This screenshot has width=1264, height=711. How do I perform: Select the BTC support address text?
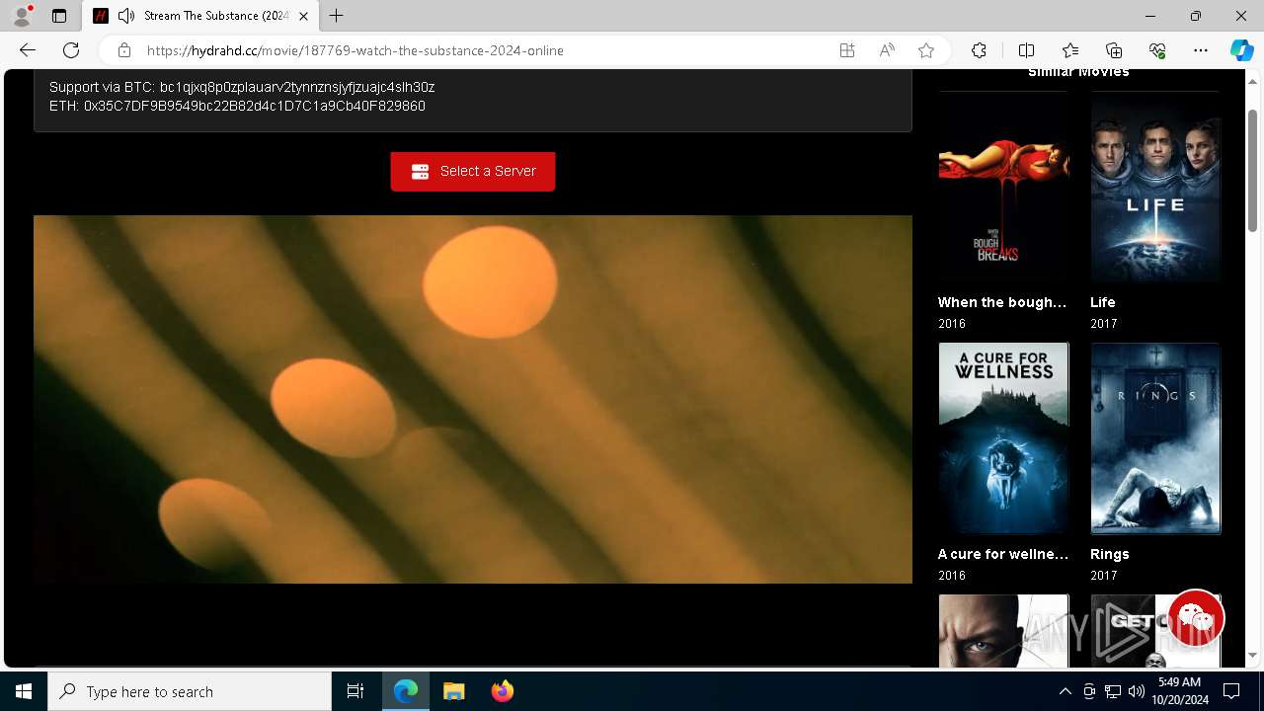click(x=297, y=87)
